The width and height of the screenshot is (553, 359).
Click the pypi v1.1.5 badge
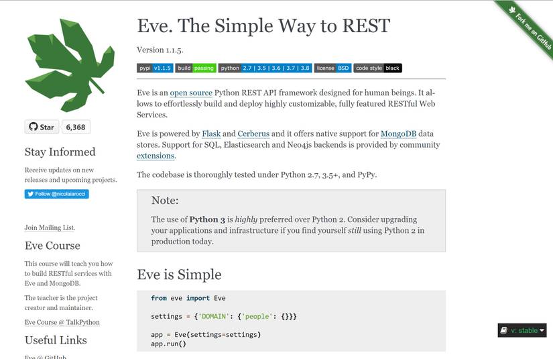[x=155, y=68]
